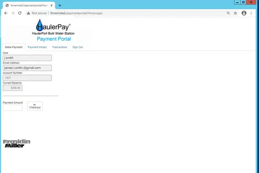The width and height of the screenshot is (259, 173).
Task: Click the Current Balance field
Action: [x=13, y=88]
